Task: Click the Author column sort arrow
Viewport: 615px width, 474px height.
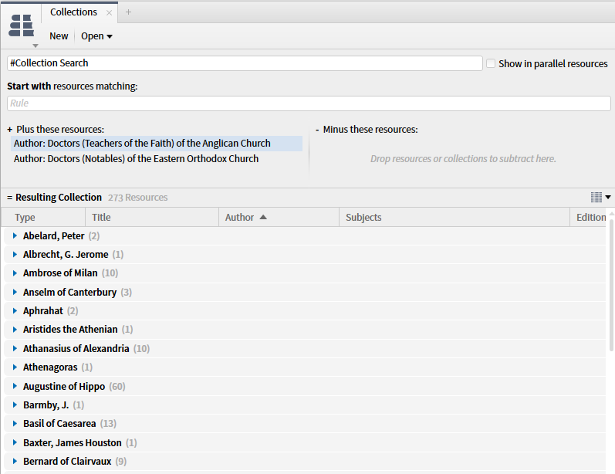Action: tap(263, 218)
